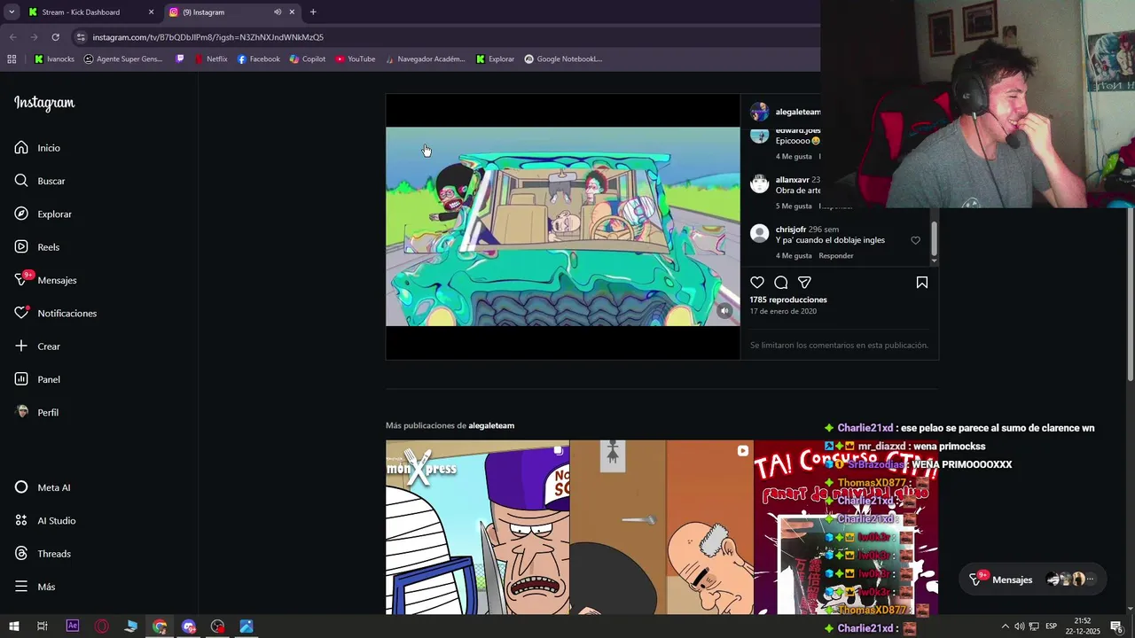
Task: Click the playing cartoon car video
Action: 562,227
